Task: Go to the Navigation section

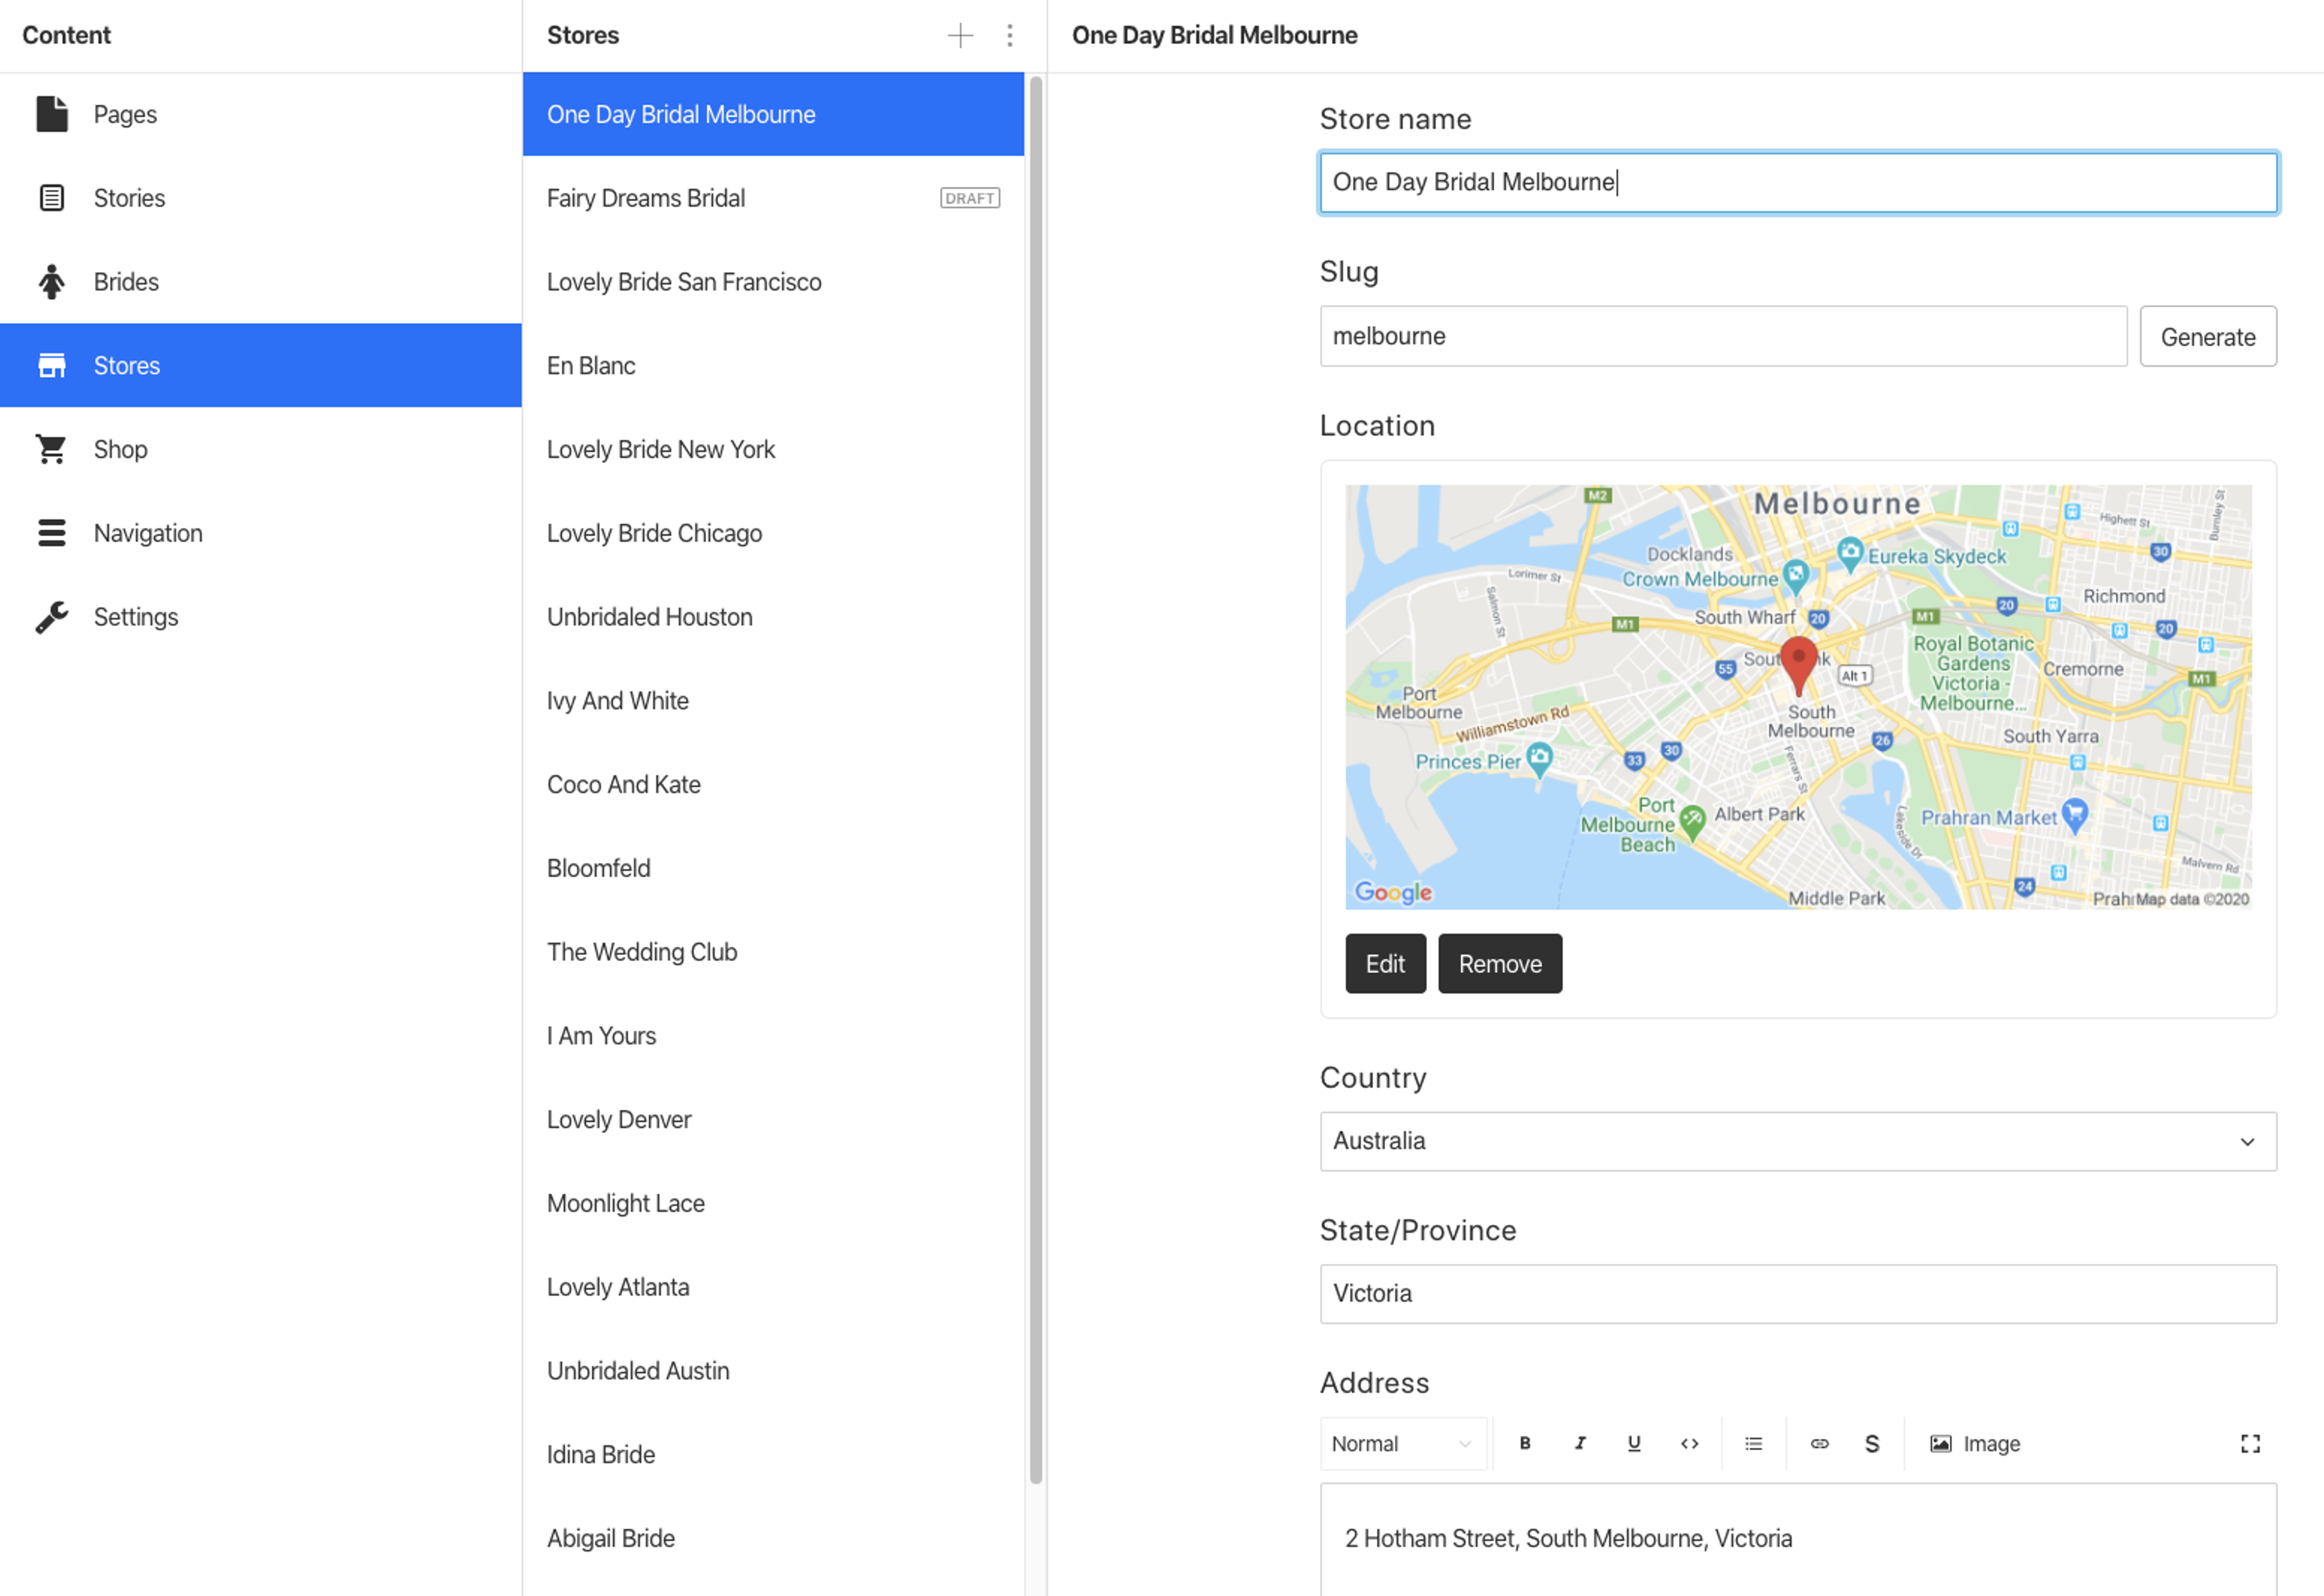Action: (x=148, y=533)
